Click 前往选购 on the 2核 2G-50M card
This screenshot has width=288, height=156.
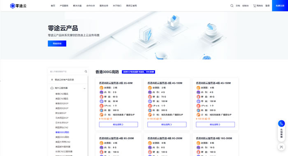[118, 124]
